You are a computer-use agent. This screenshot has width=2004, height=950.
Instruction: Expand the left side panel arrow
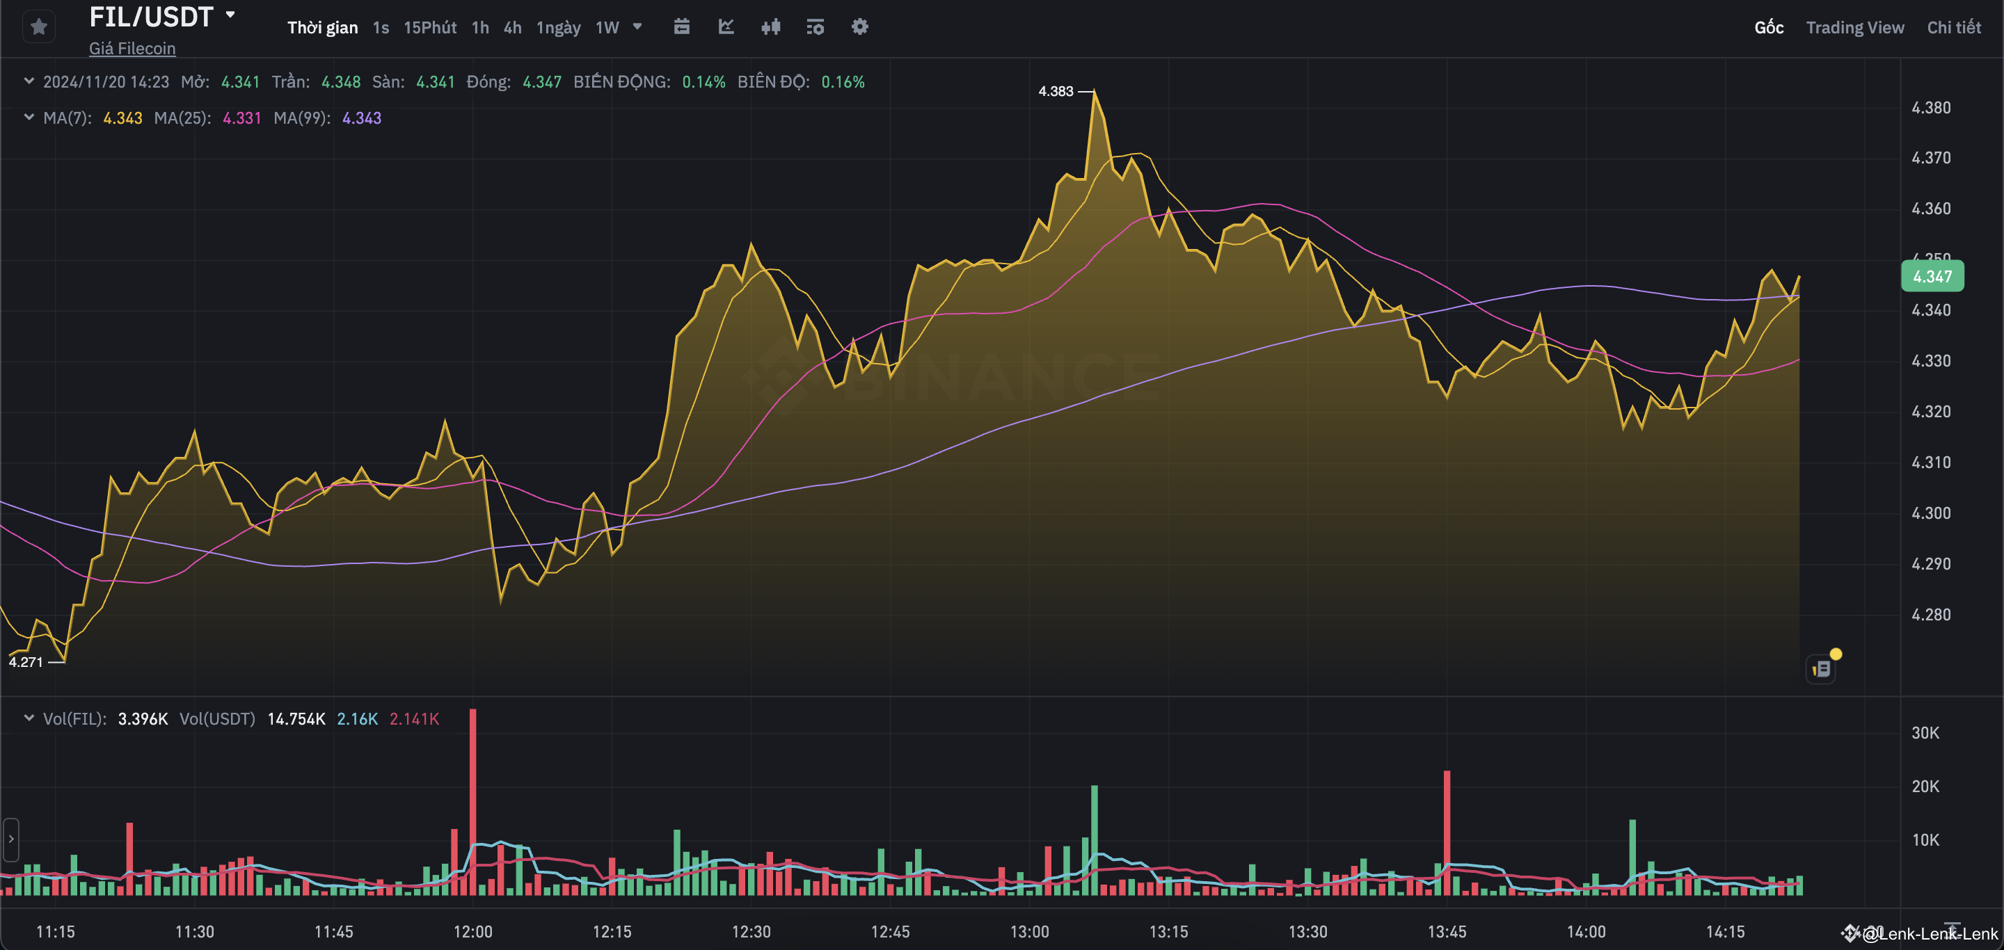point(11,839)
